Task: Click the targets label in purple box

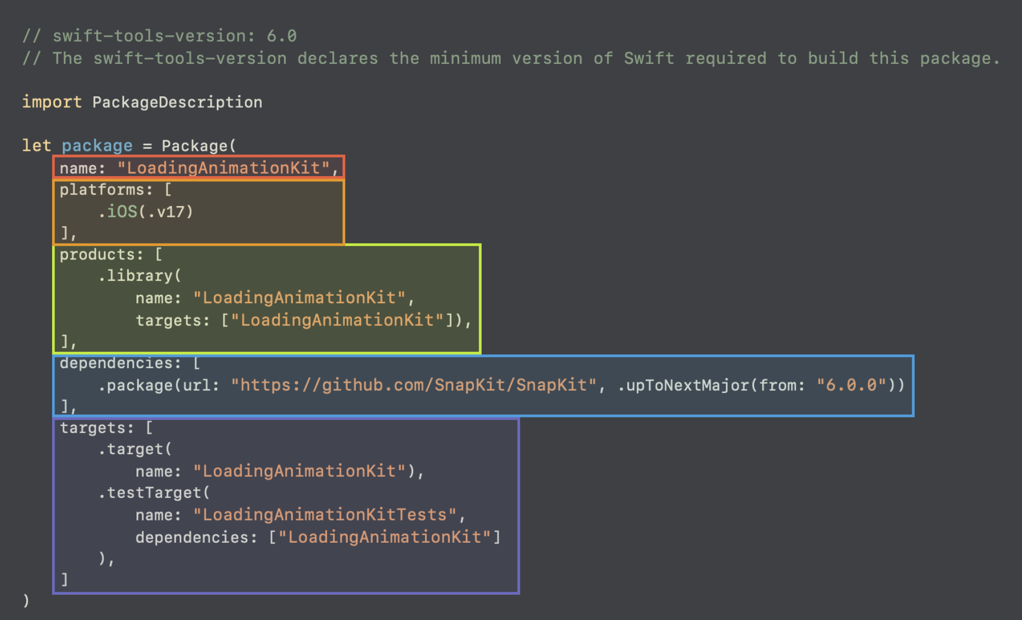Action: pyautogui.click(x=96, y=428)
